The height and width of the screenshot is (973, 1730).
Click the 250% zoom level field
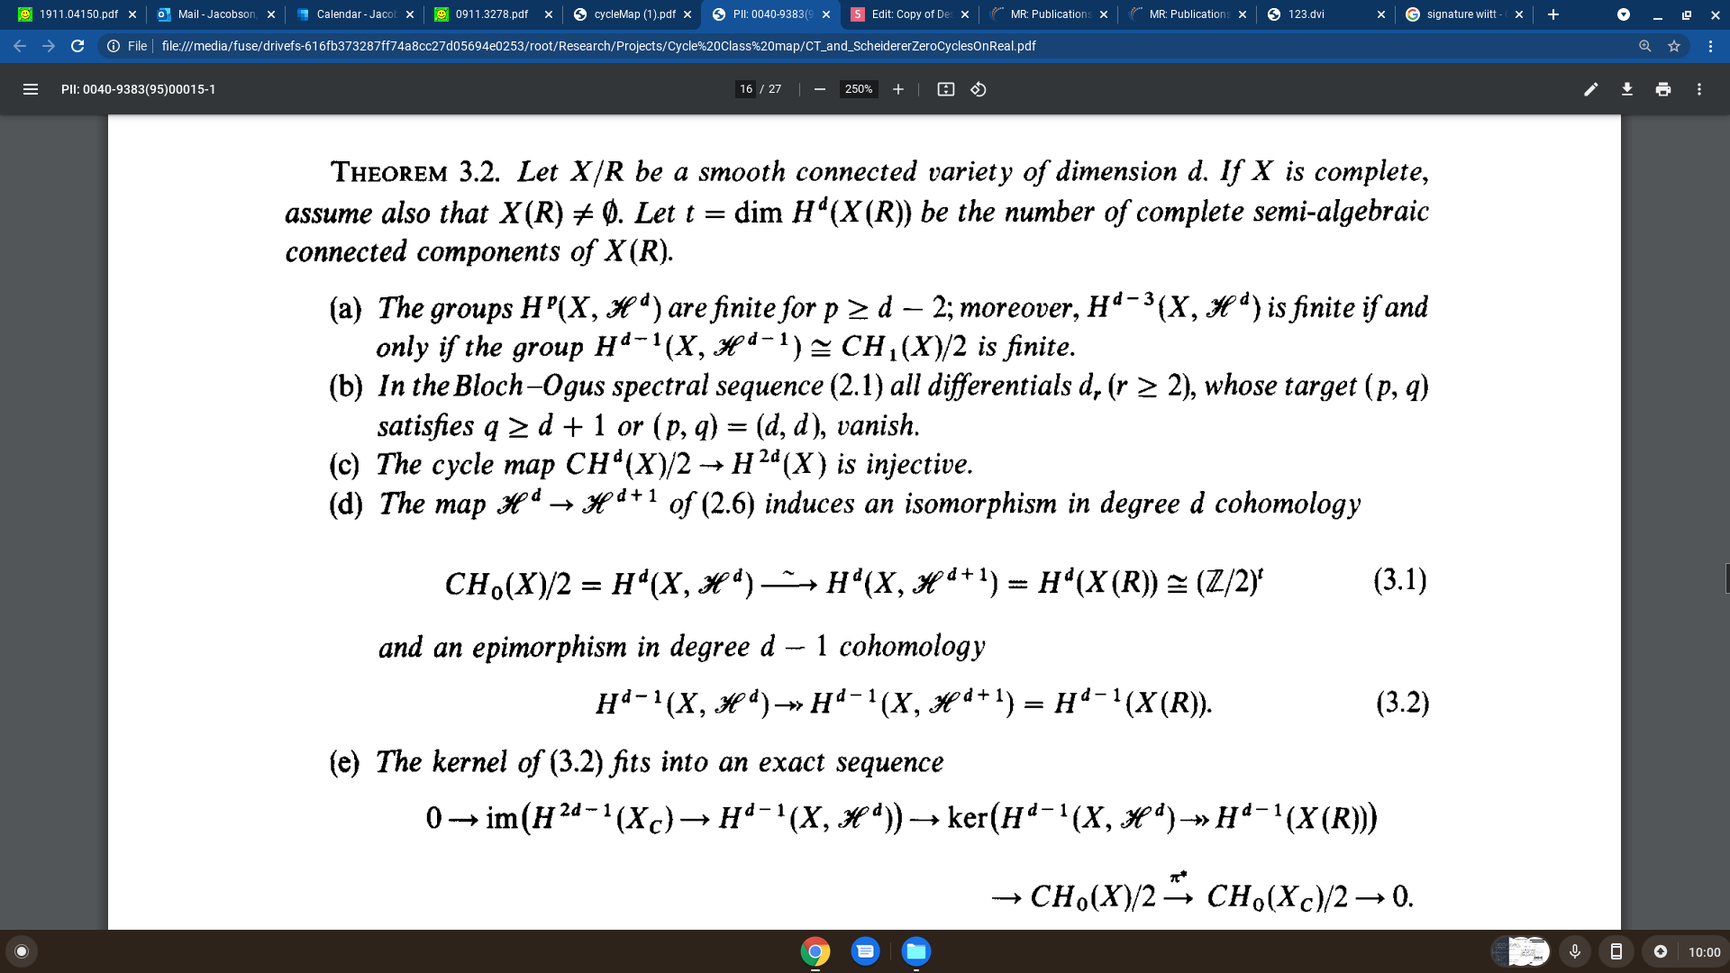tap(858, 89)
